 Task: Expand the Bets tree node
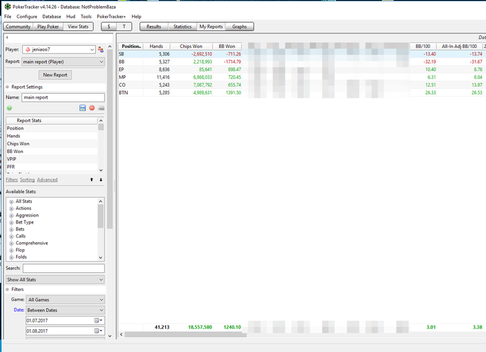[x=11, y=230]
